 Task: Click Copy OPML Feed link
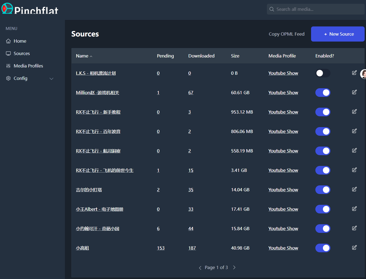click(286, 34)
